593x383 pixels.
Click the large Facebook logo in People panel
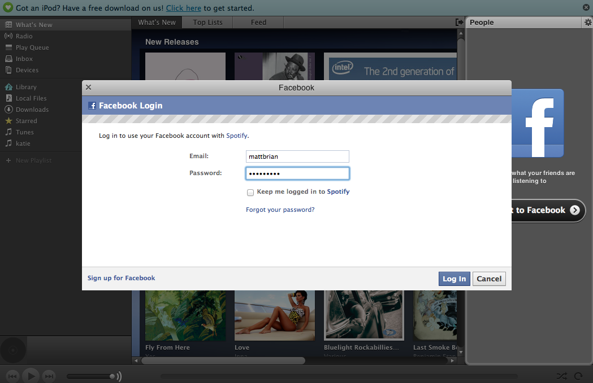538,123
